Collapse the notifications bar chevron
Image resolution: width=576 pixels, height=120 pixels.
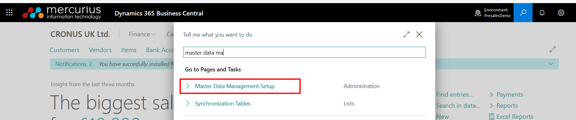pos(551,64)
